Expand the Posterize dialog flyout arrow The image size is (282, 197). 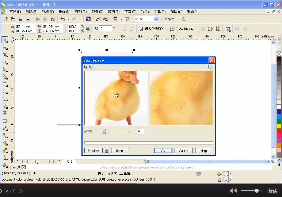point(210,67)
